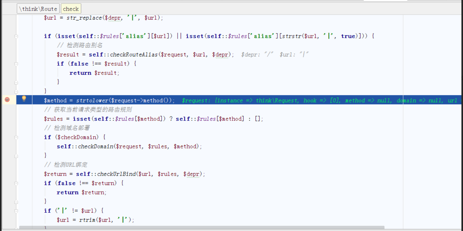Select the \think\Route breadcrumb

[38, 9]
